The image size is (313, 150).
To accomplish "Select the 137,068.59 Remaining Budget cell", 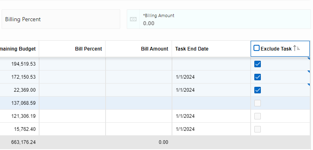I will (20, 103).
